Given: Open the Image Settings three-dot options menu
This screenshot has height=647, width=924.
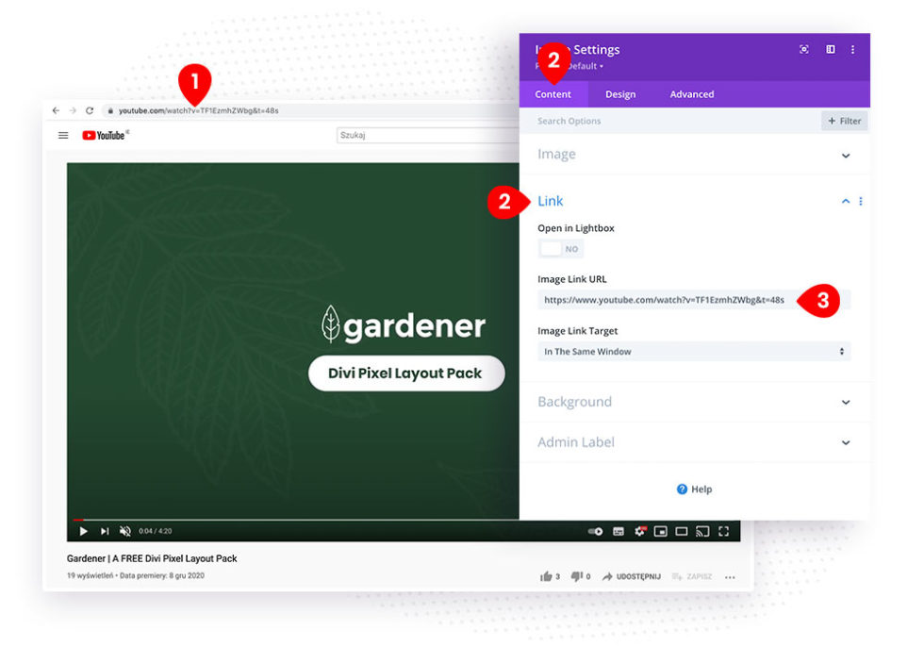Looking at the screenshot, I should (852, 49).
